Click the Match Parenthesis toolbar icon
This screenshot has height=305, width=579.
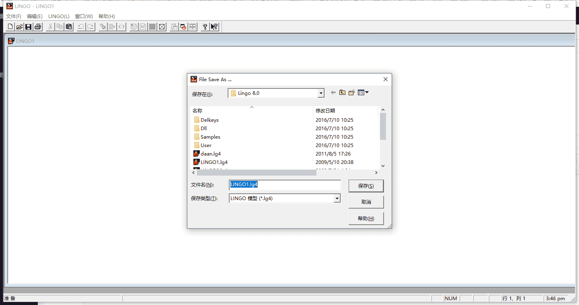pyautogui.click(x=121, y=27)
